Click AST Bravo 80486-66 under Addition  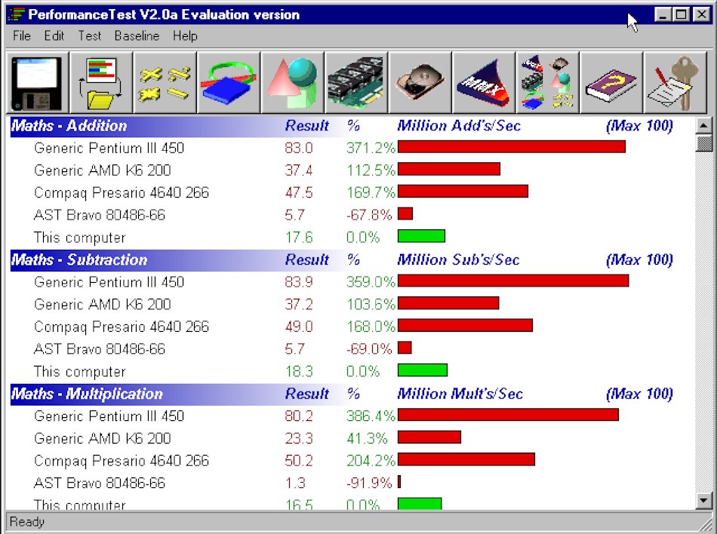[x=99, y=215]
